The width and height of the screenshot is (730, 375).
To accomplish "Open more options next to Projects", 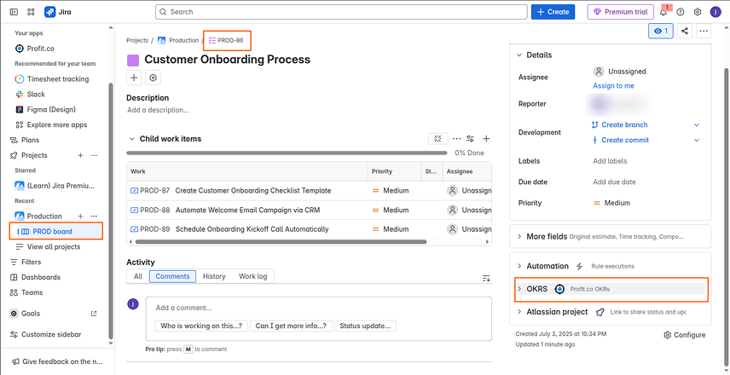I will (94, 155).
